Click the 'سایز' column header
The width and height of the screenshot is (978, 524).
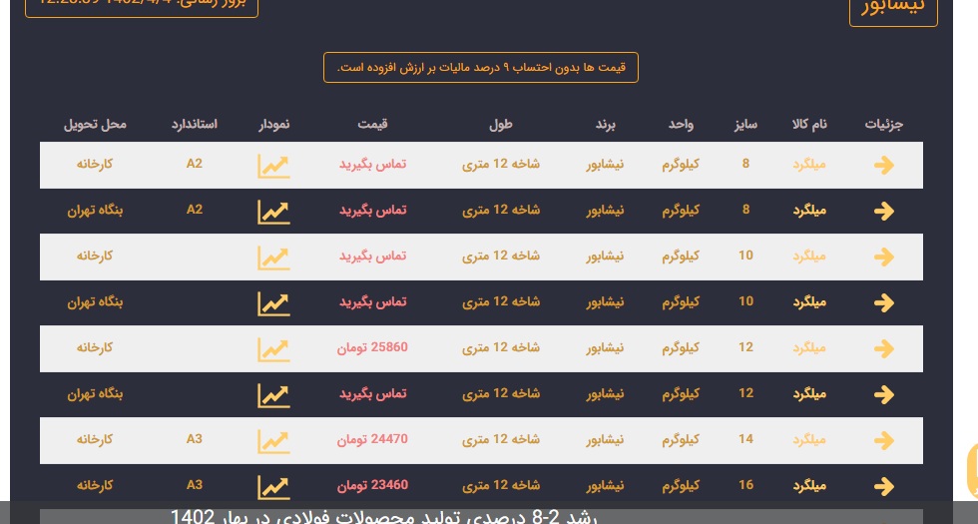click(x=745, y=125)
